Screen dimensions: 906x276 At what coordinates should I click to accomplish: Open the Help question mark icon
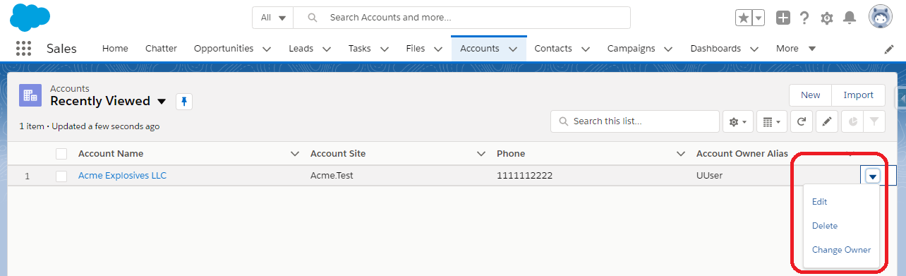[804, 18]
